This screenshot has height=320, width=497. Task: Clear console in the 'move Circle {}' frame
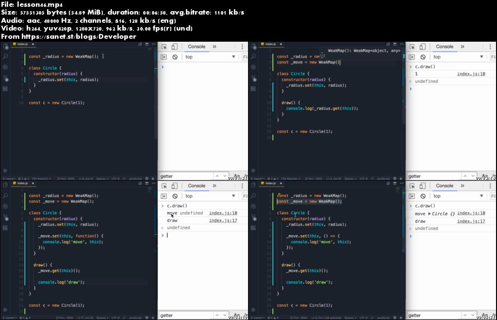click(423, 196)
